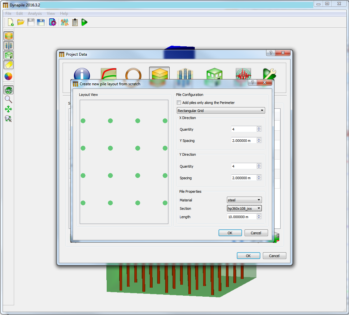Confirm pile layout with OK button

click(x=230, y=233)
